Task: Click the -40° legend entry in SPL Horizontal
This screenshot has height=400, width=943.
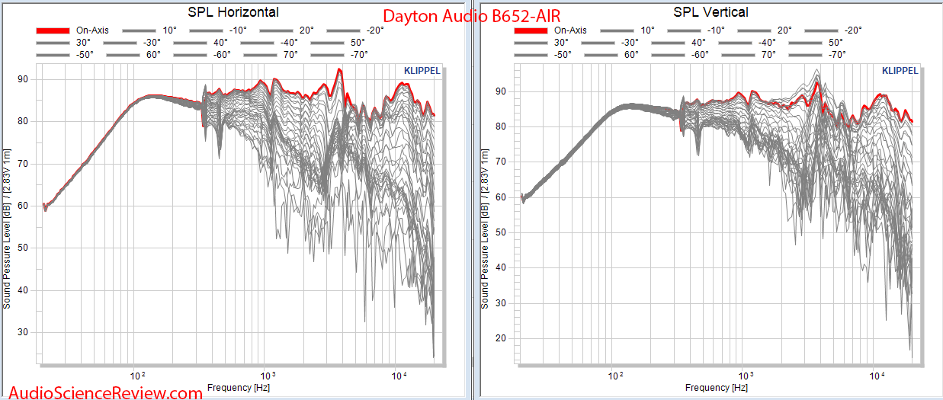Action: [271, 43]
